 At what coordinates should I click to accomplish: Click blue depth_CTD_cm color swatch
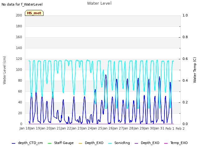pos(13,143)
